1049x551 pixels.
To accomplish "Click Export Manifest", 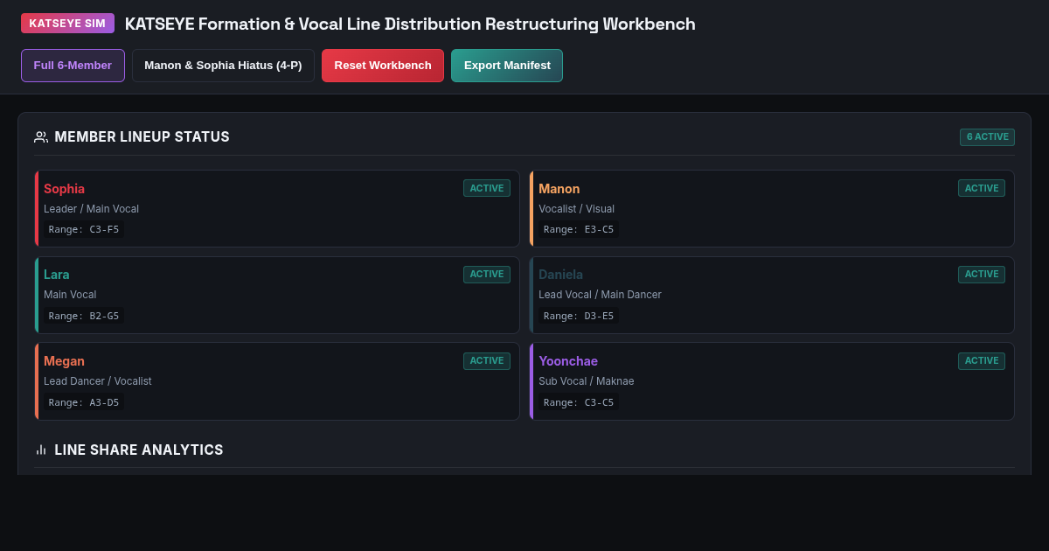I will click(x=507, y=66).
